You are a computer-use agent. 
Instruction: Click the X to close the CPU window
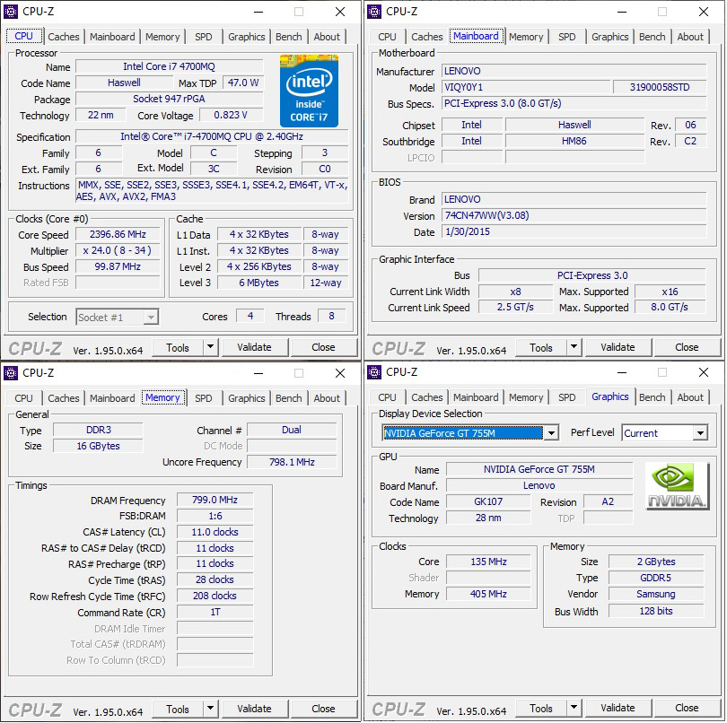tap(340, 12)
